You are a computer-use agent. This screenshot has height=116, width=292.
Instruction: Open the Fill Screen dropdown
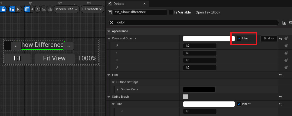92,9
